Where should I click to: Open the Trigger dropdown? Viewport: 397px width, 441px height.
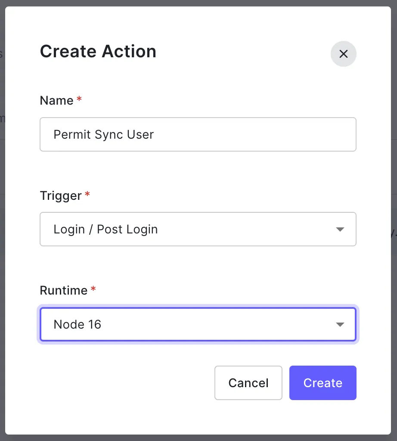198,229
